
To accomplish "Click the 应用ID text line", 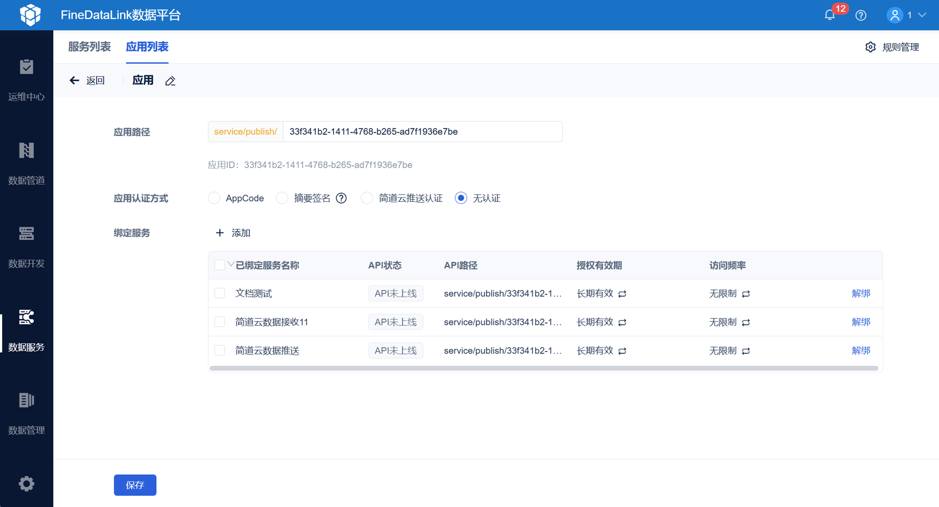I will coord(310,165).
